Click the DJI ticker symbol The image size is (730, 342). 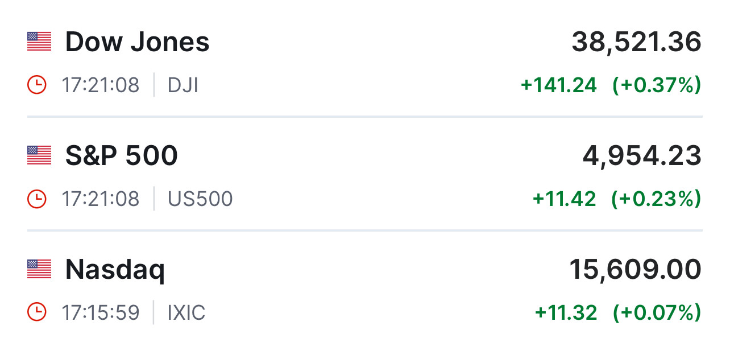click(183, 85)
